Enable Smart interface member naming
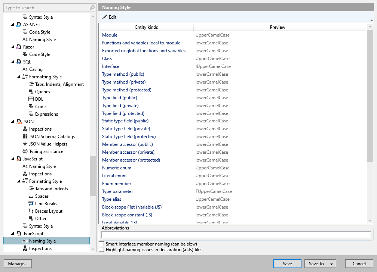377x272 pixels. pyautogui.click(x=101, y=244)
